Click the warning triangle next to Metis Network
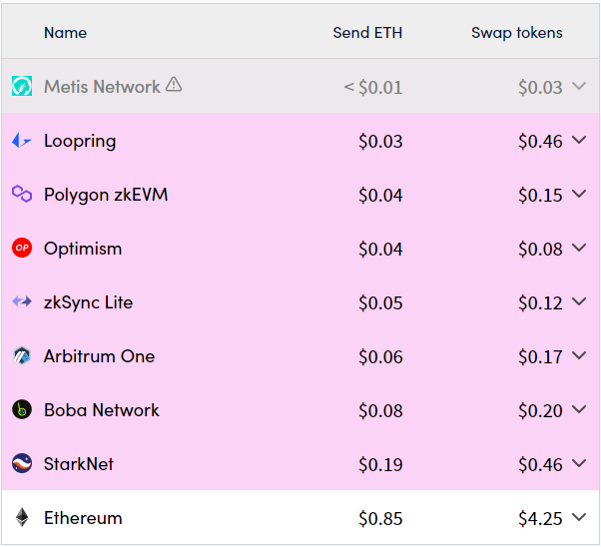 pos(174,84)
